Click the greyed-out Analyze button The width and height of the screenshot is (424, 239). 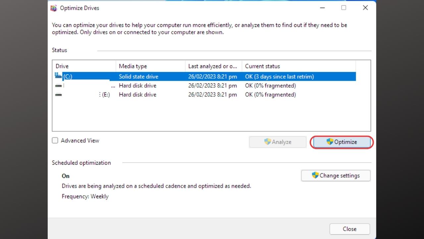[x=278, y=142]
